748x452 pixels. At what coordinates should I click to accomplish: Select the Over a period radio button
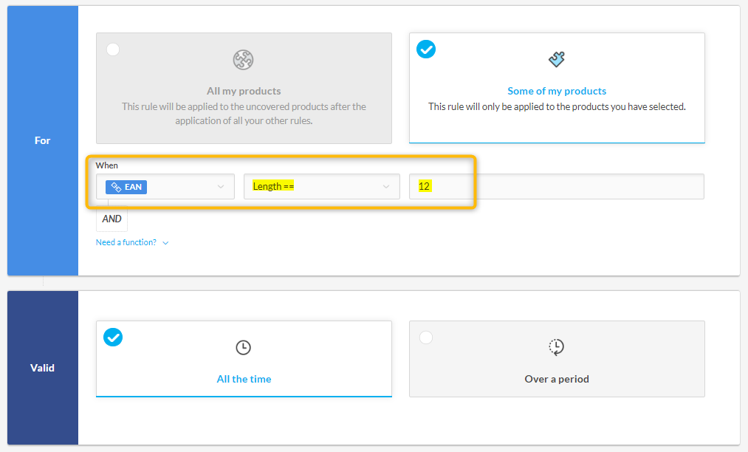(x=426, y=338)
